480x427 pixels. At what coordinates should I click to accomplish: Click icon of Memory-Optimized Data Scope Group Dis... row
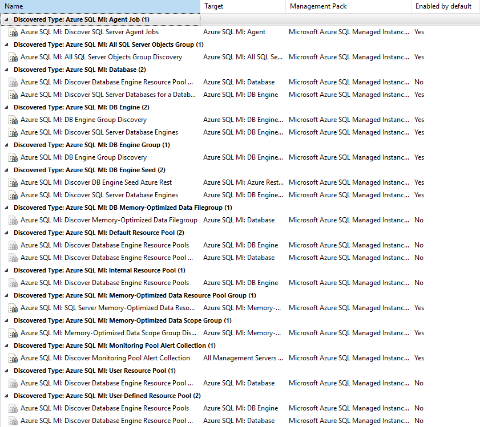tap(13, 333)
